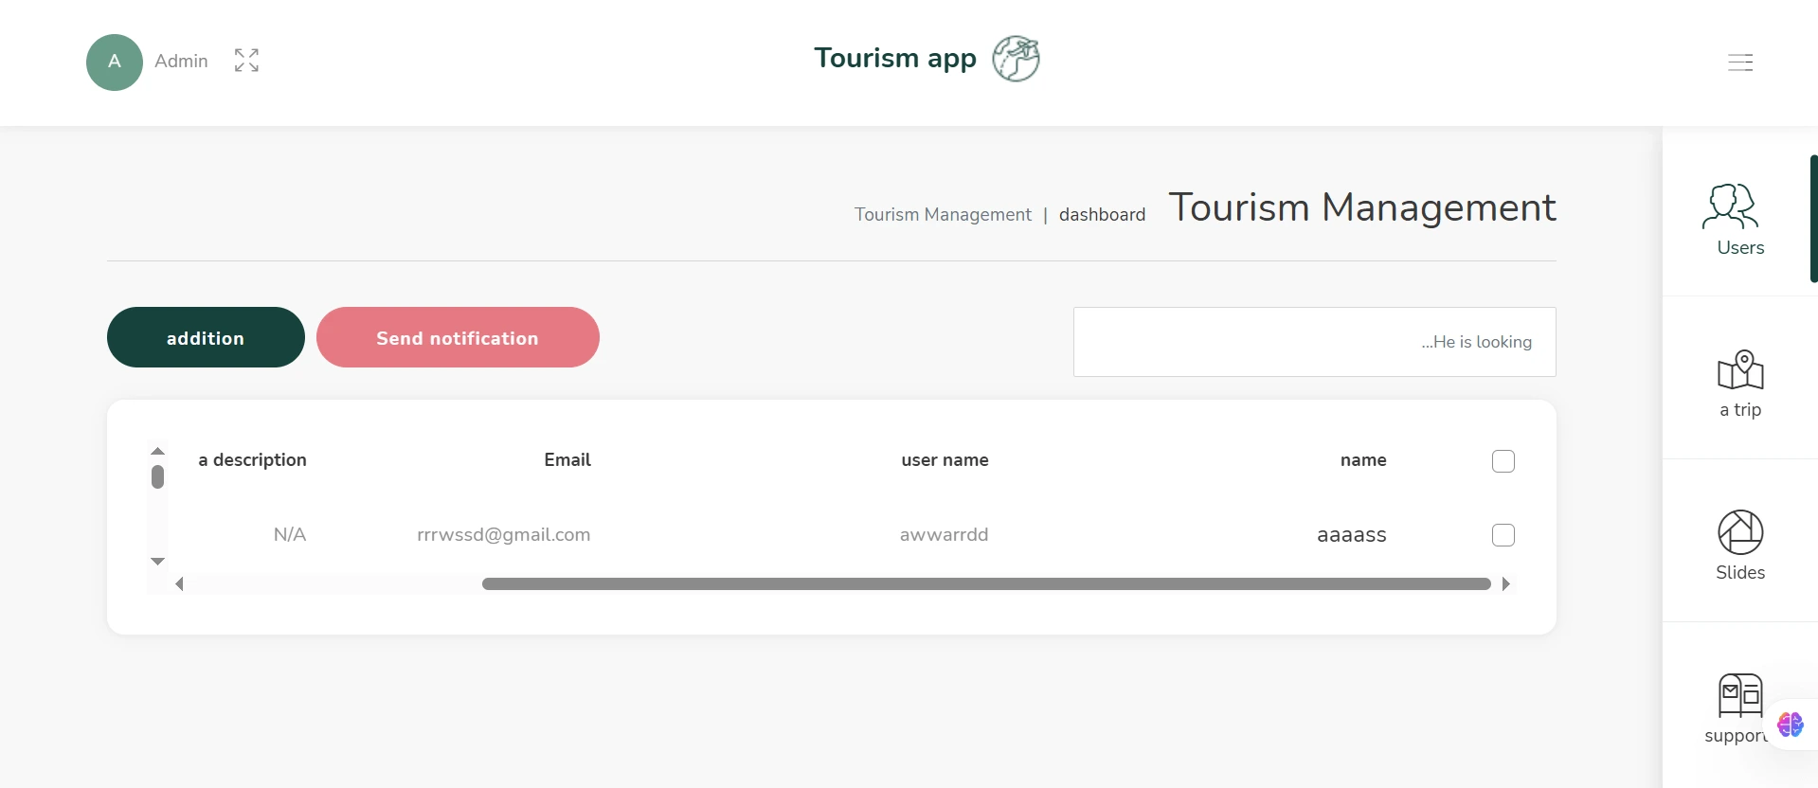
Task: Open the hamburger menu icon
Action: pyautogui.click(x=1740, y=63)
